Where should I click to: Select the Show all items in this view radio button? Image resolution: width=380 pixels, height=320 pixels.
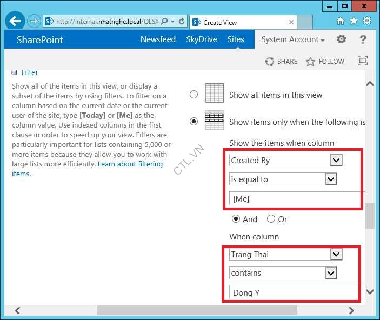[194, 95]
